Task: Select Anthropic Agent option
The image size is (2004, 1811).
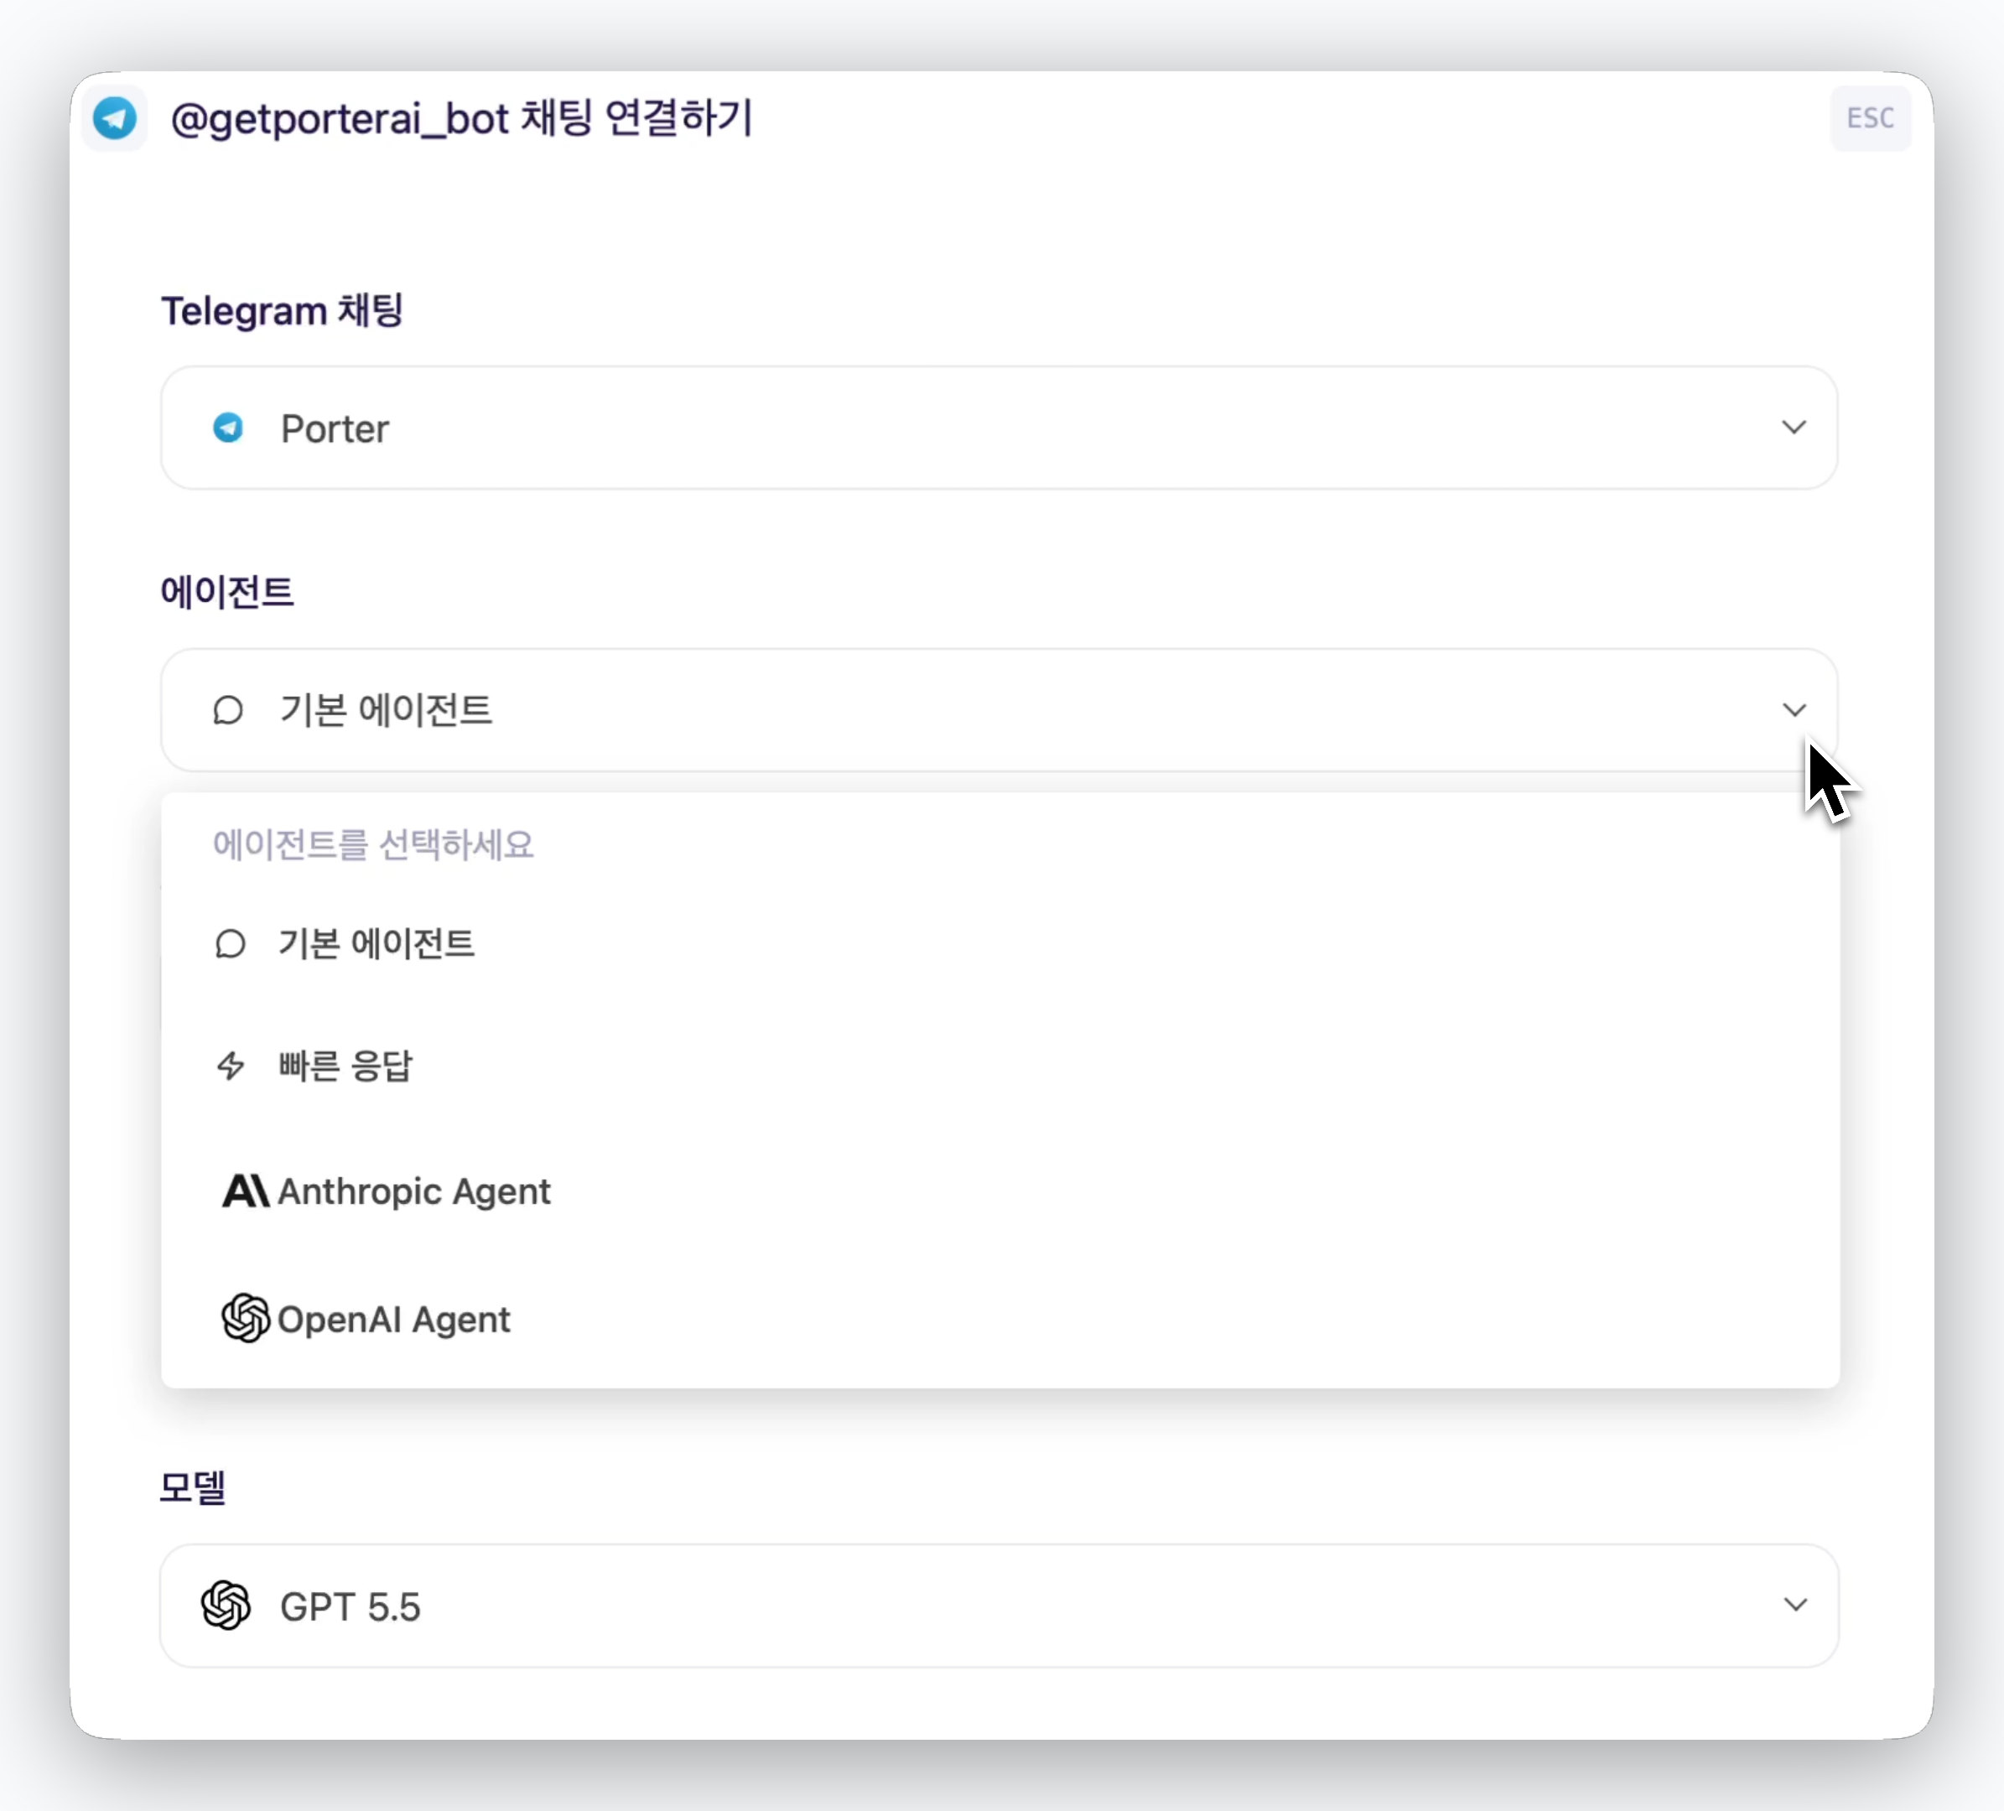Action: pos(1000,1191)
